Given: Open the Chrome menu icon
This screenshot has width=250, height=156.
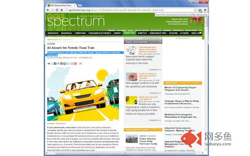Looking at the screenshot, I should point(205,10).
